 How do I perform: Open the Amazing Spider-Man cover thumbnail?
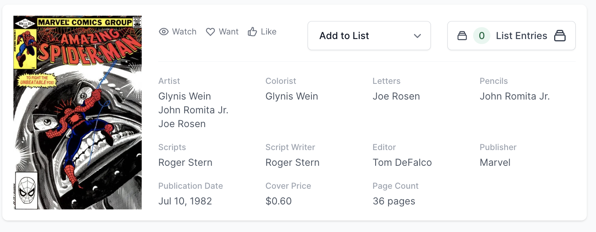point(78,113)
